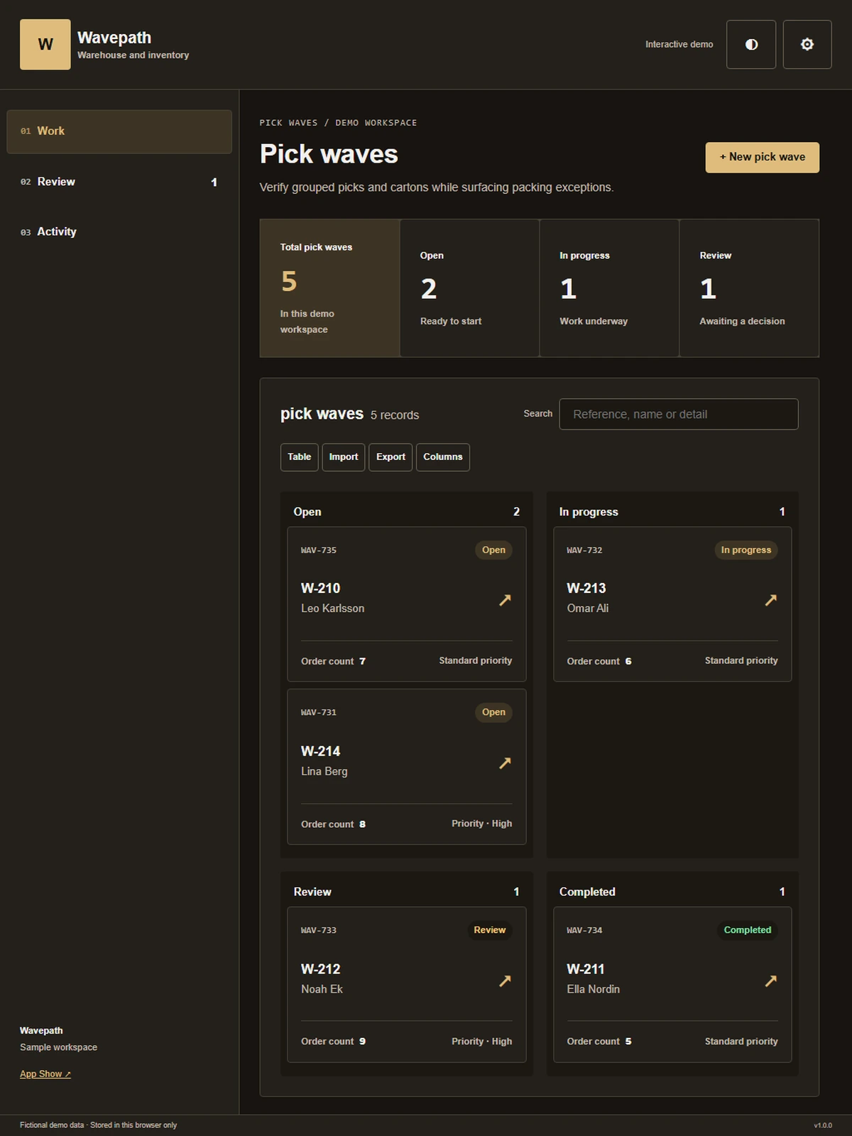This screenshot has height=1136, width=852.
Task: Open the Columns options
Action: (x=443, y=457)
